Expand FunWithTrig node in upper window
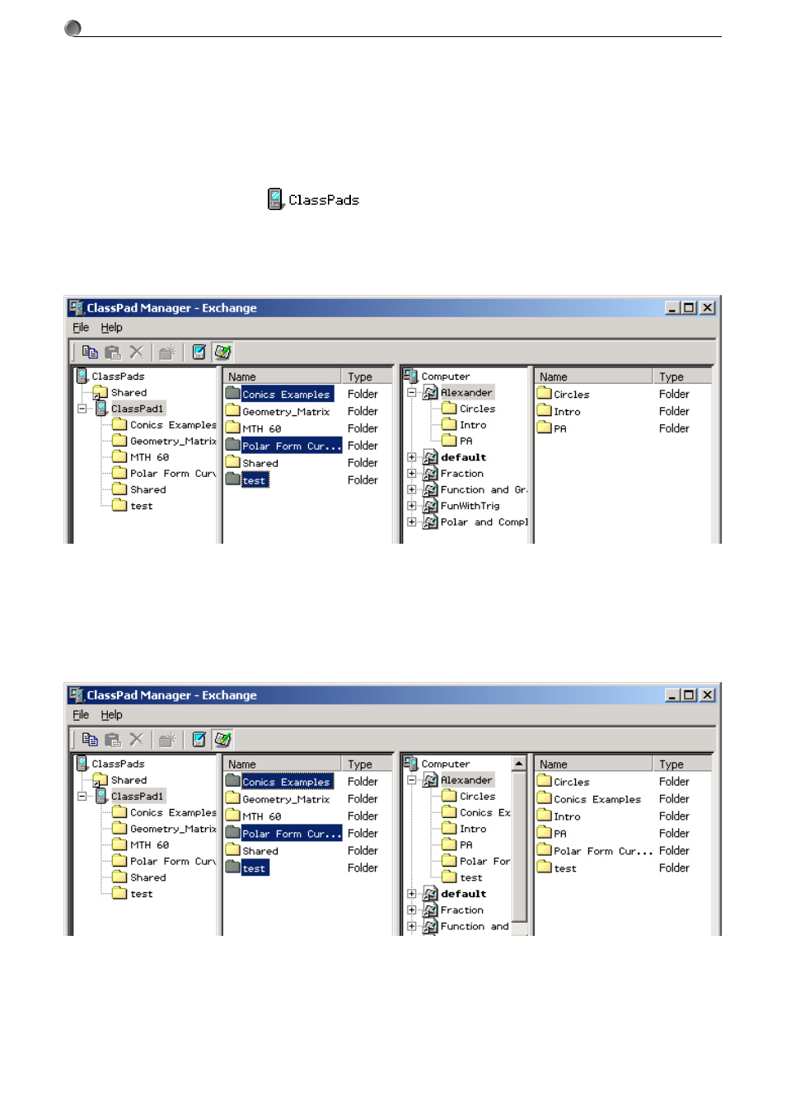The height and width of the screenshot is (1113, 786). pyautogui.click(x=412, y=506)
